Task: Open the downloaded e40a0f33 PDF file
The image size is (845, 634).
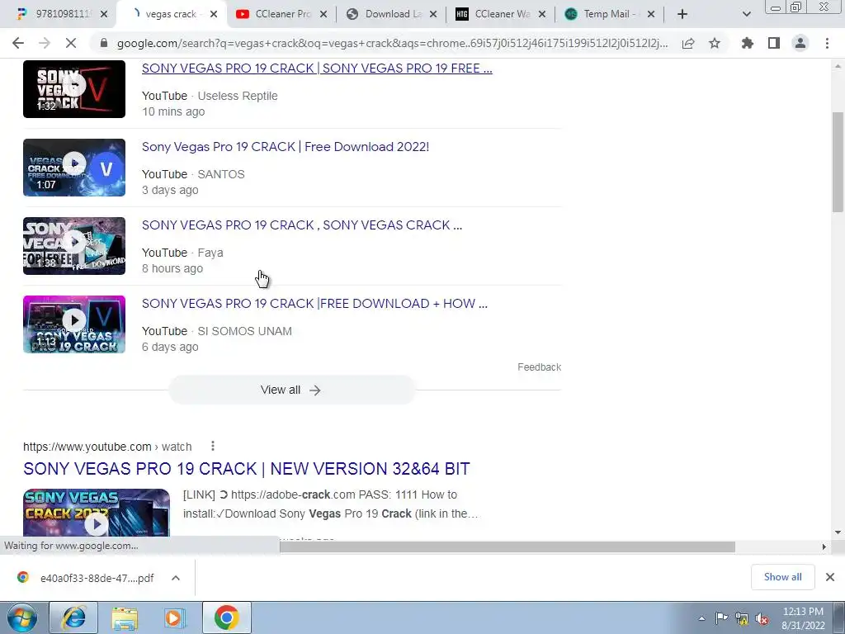Action: click(86, 578)
